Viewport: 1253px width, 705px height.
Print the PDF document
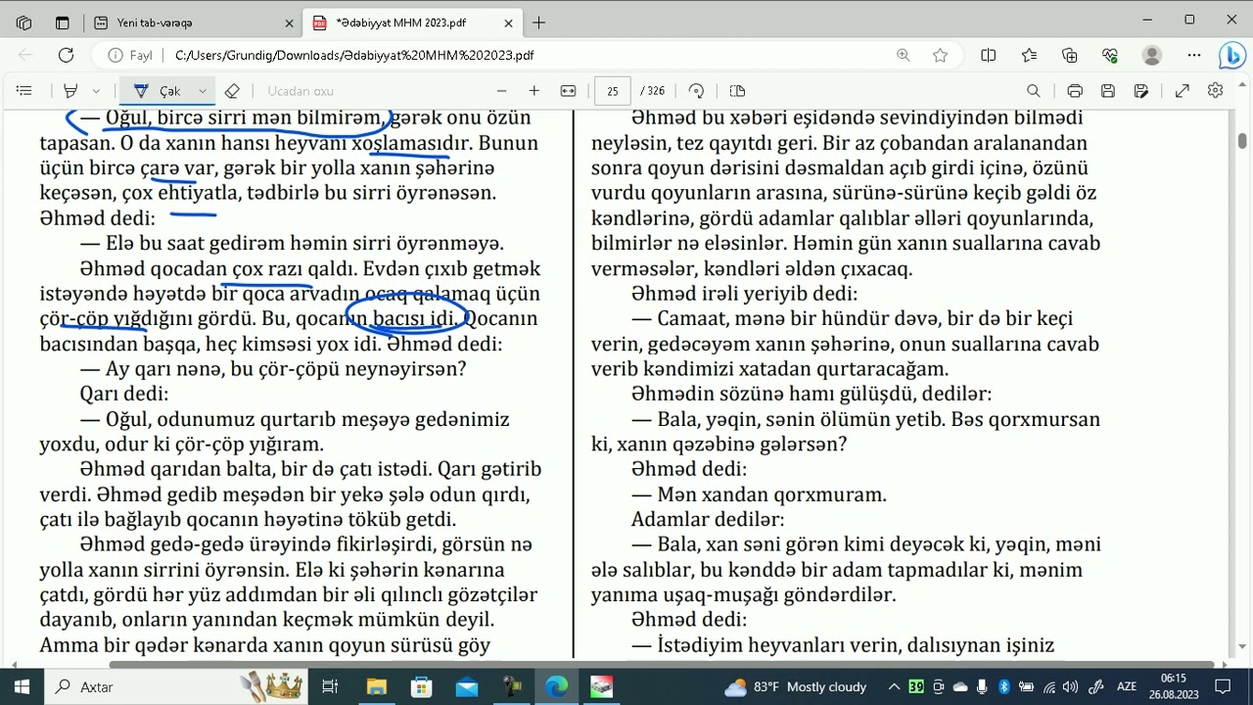tap(1075, 91)
